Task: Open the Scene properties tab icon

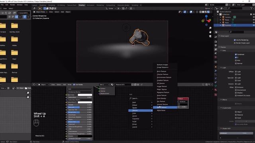Action: coord(216,53)
